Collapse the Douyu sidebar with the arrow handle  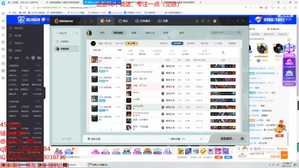coord(44,93)
